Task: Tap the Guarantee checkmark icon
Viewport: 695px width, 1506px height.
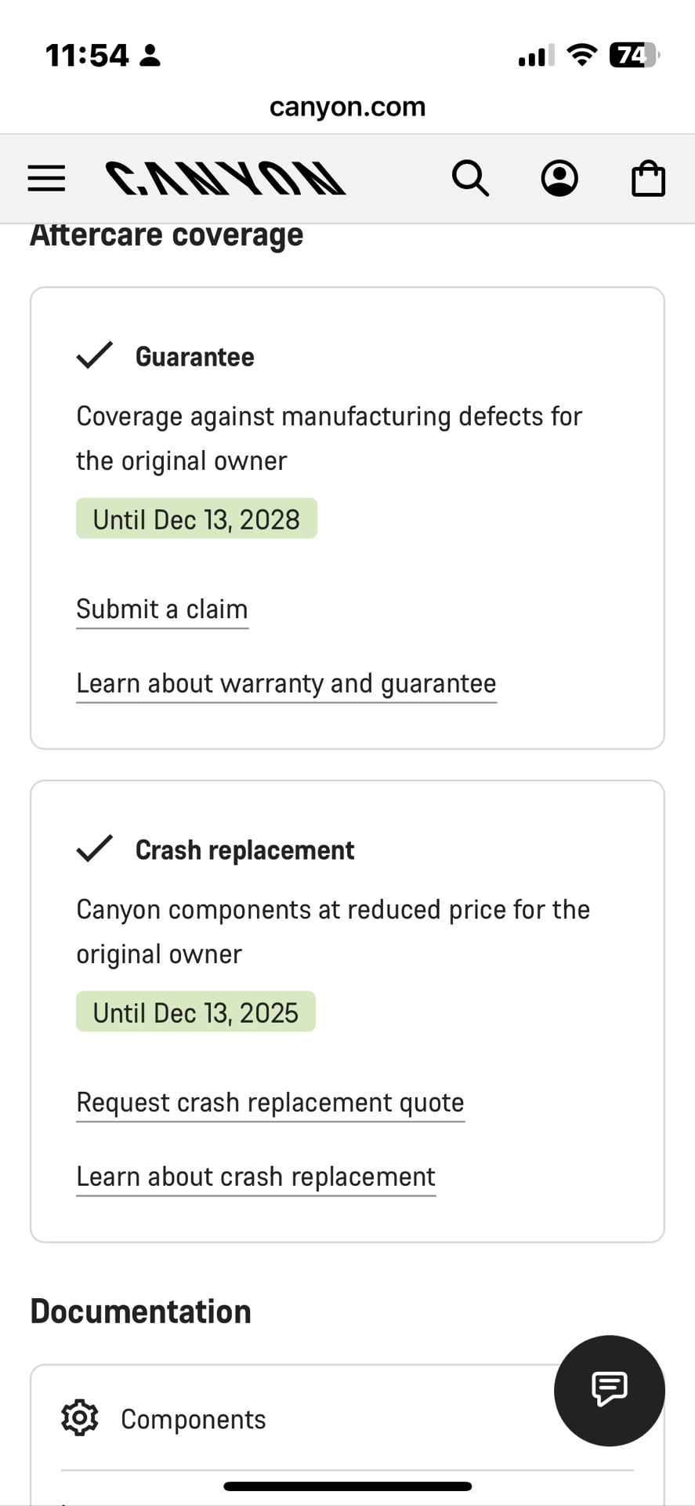Action: (95, 355)
